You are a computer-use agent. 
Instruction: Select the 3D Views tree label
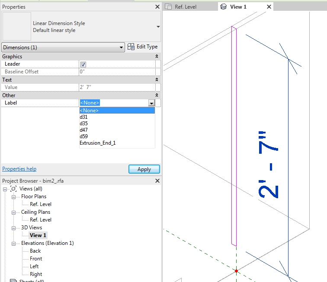pos(32,228)
